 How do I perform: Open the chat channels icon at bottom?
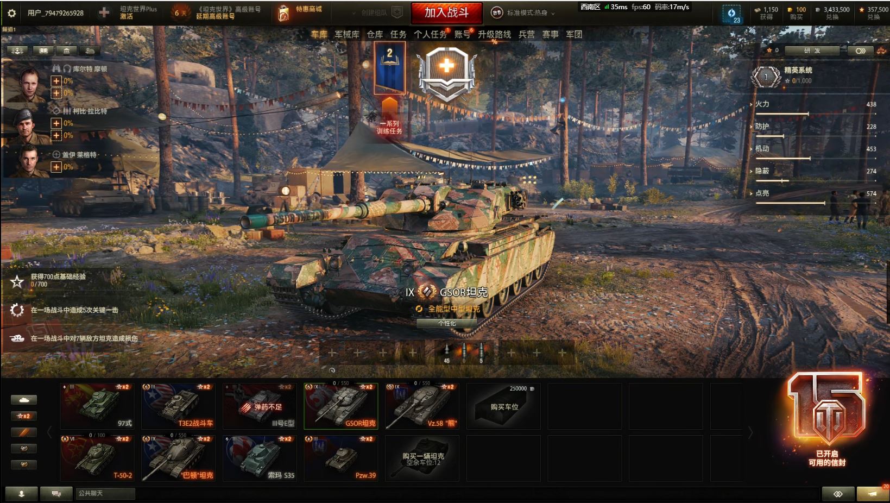coord(56,493)
